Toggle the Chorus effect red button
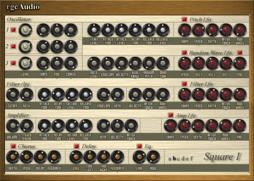This screenshot has height=181, width=254. [x=13, y=146]
